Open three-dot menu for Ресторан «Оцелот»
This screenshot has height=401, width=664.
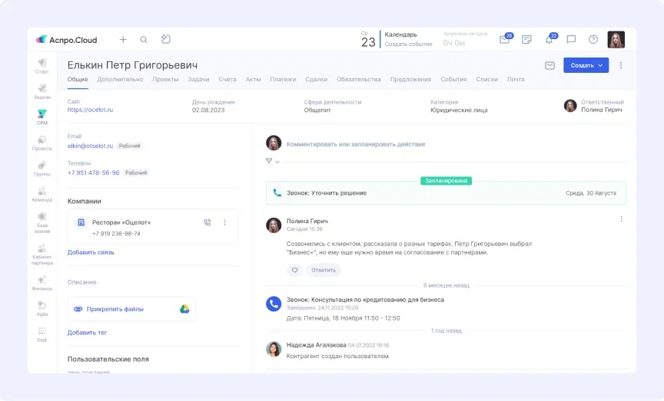pos(225,222)
